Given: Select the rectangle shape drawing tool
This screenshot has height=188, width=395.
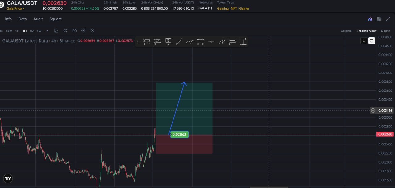Looking at the screenshot, I should pyautogui.click(x=201, y=42).
